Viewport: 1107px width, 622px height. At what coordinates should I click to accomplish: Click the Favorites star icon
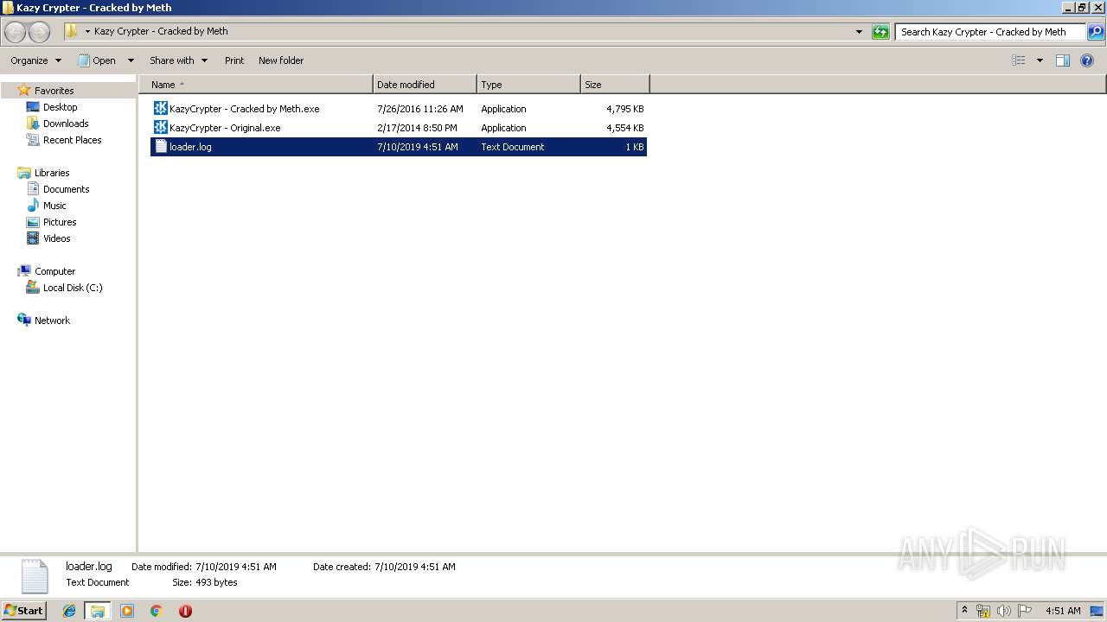(24, 90)
